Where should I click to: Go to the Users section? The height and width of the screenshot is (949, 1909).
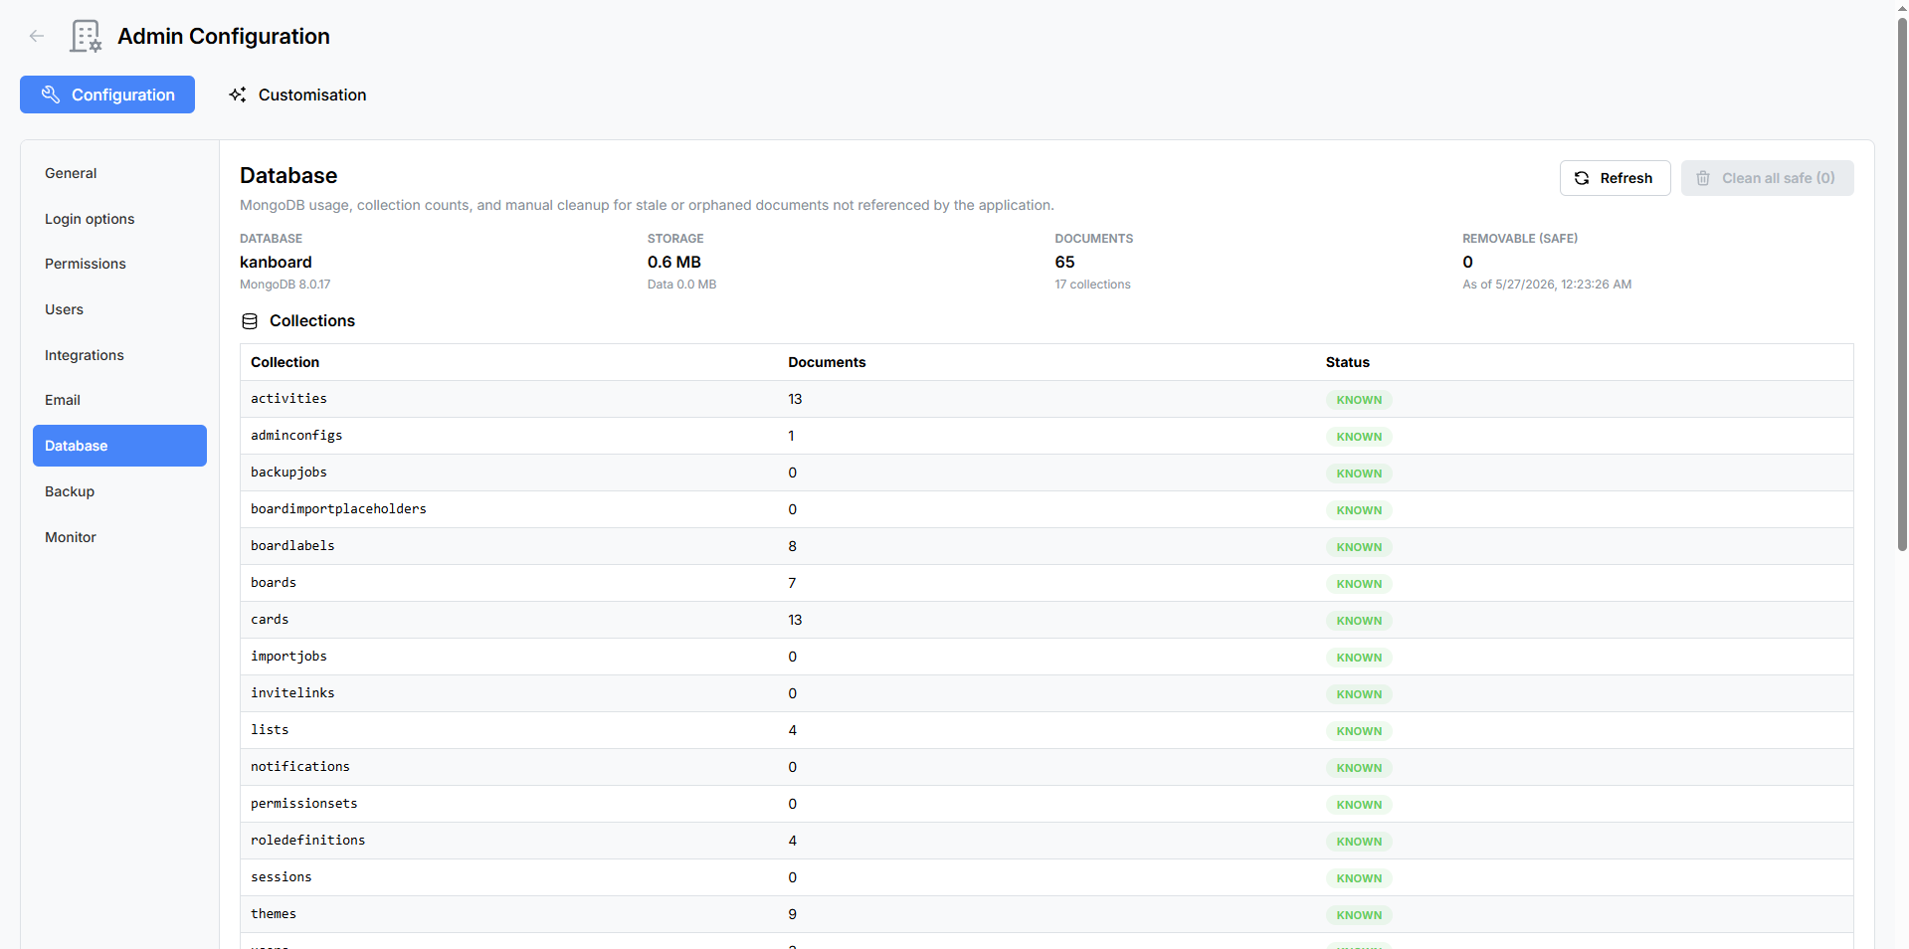(x=119, y=309)
